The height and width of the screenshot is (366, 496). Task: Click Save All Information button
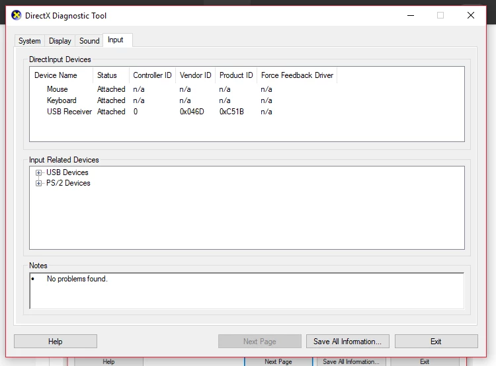tap(348, 342)
